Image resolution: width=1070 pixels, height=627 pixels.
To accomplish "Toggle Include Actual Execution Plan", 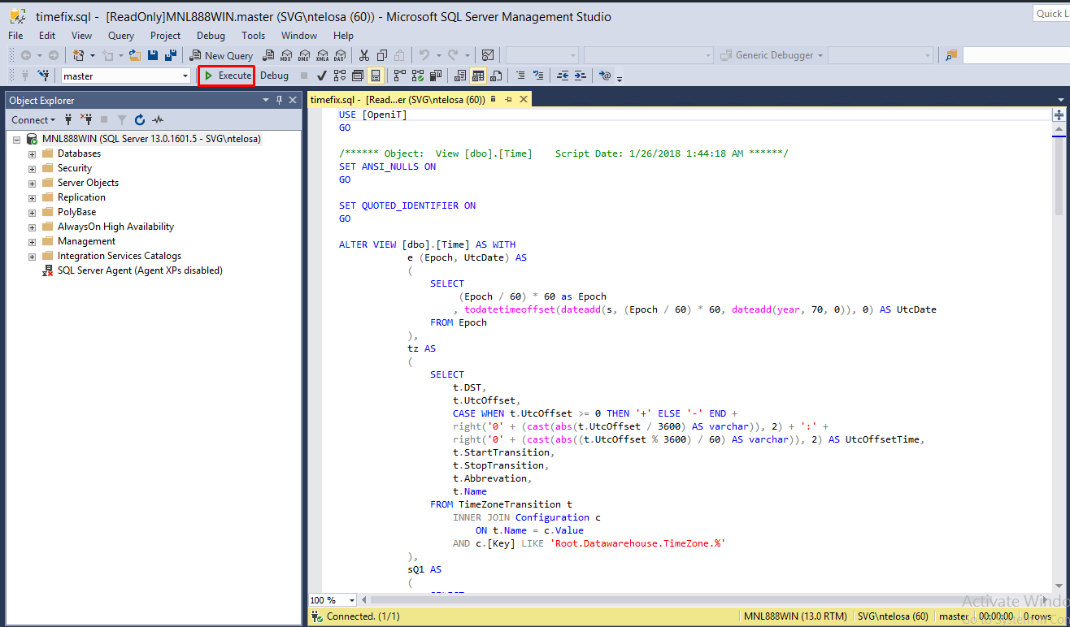I will (399, 76).
